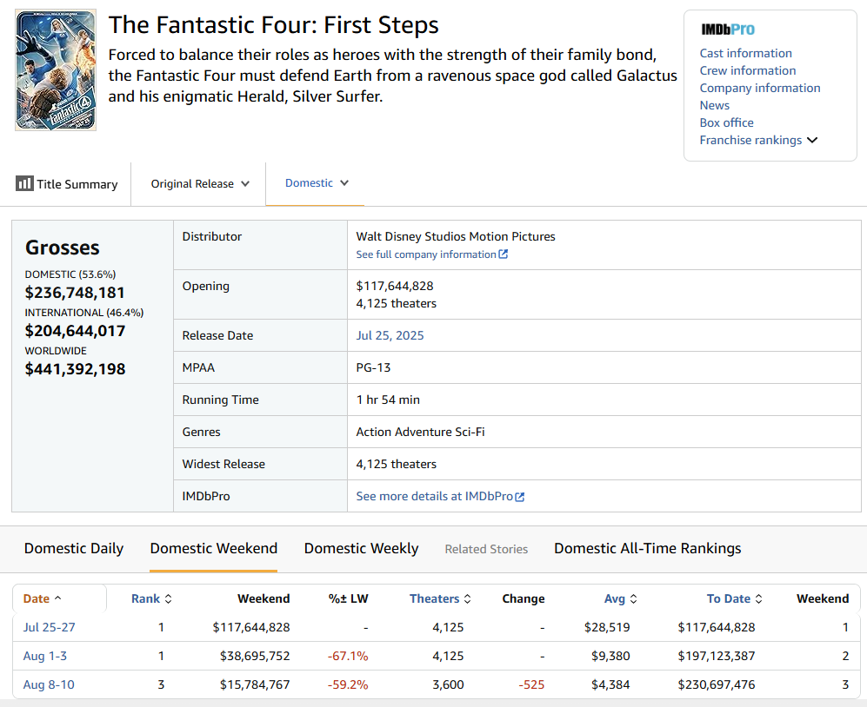Screen dimensions: 867x707
Task: Click Walt Disney Studios Motion Pictures distributor
Action: [x=456, y=236]
